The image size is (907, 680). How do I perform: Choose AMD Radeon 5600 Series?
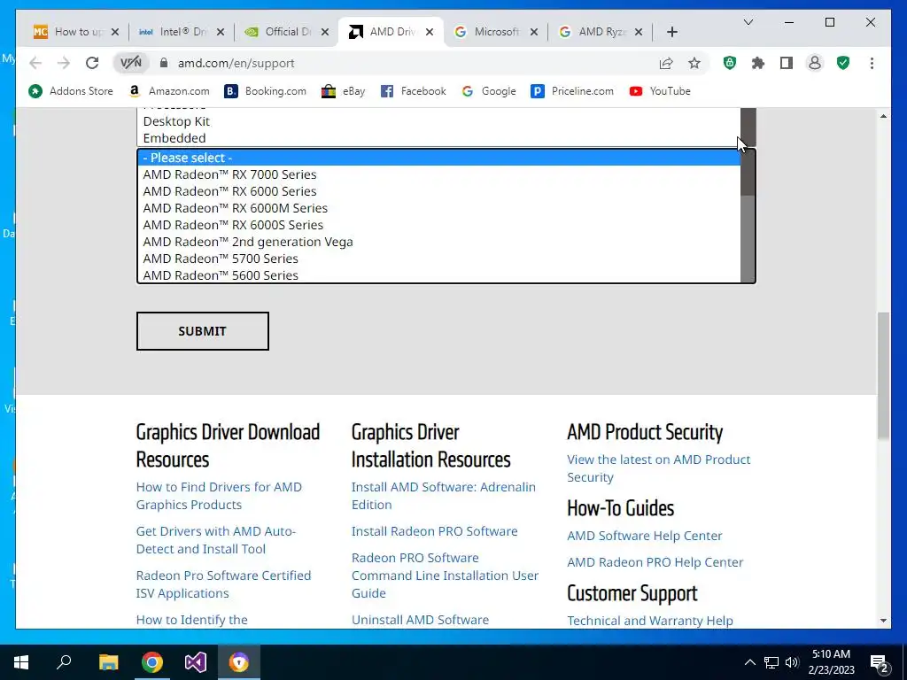coord(439,275)
